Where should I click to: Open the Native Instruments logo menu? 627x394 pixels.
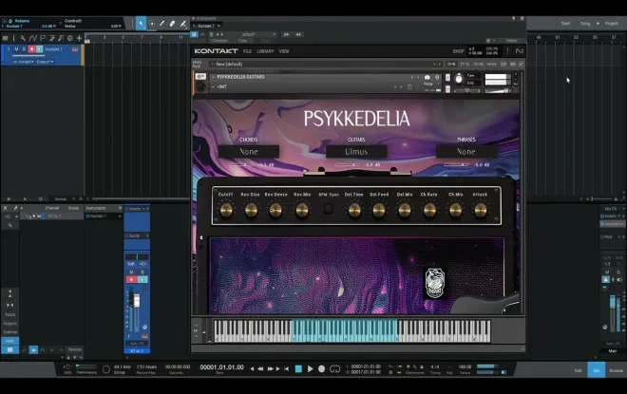(x=519, y=51)
